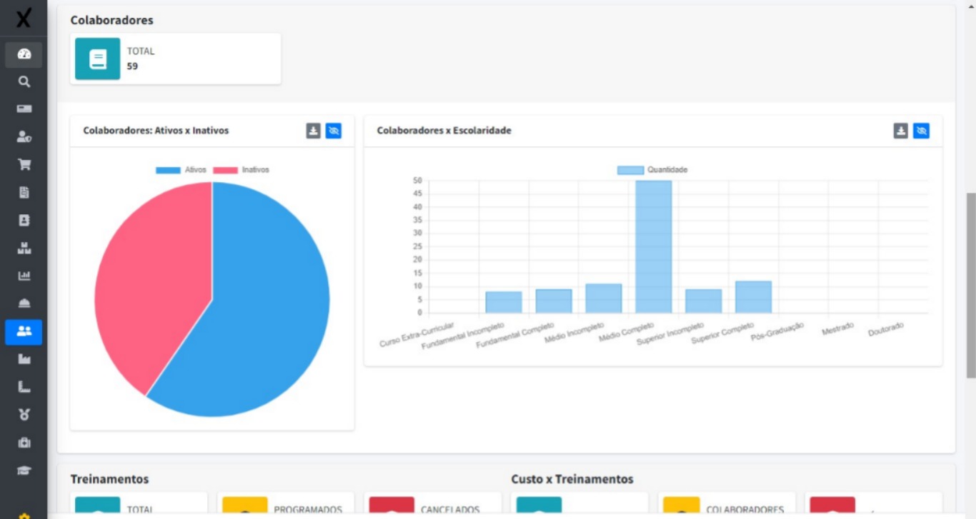The width and height of the screenshot is (976, 519).
Task: Download the Ativos x Inativos chart
Action: (x=314, y=131)
